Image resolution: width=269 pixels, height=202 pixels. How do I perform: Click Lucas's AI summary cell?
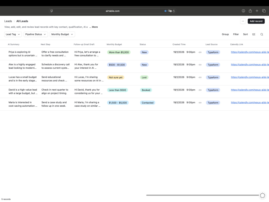coord(23,79)
